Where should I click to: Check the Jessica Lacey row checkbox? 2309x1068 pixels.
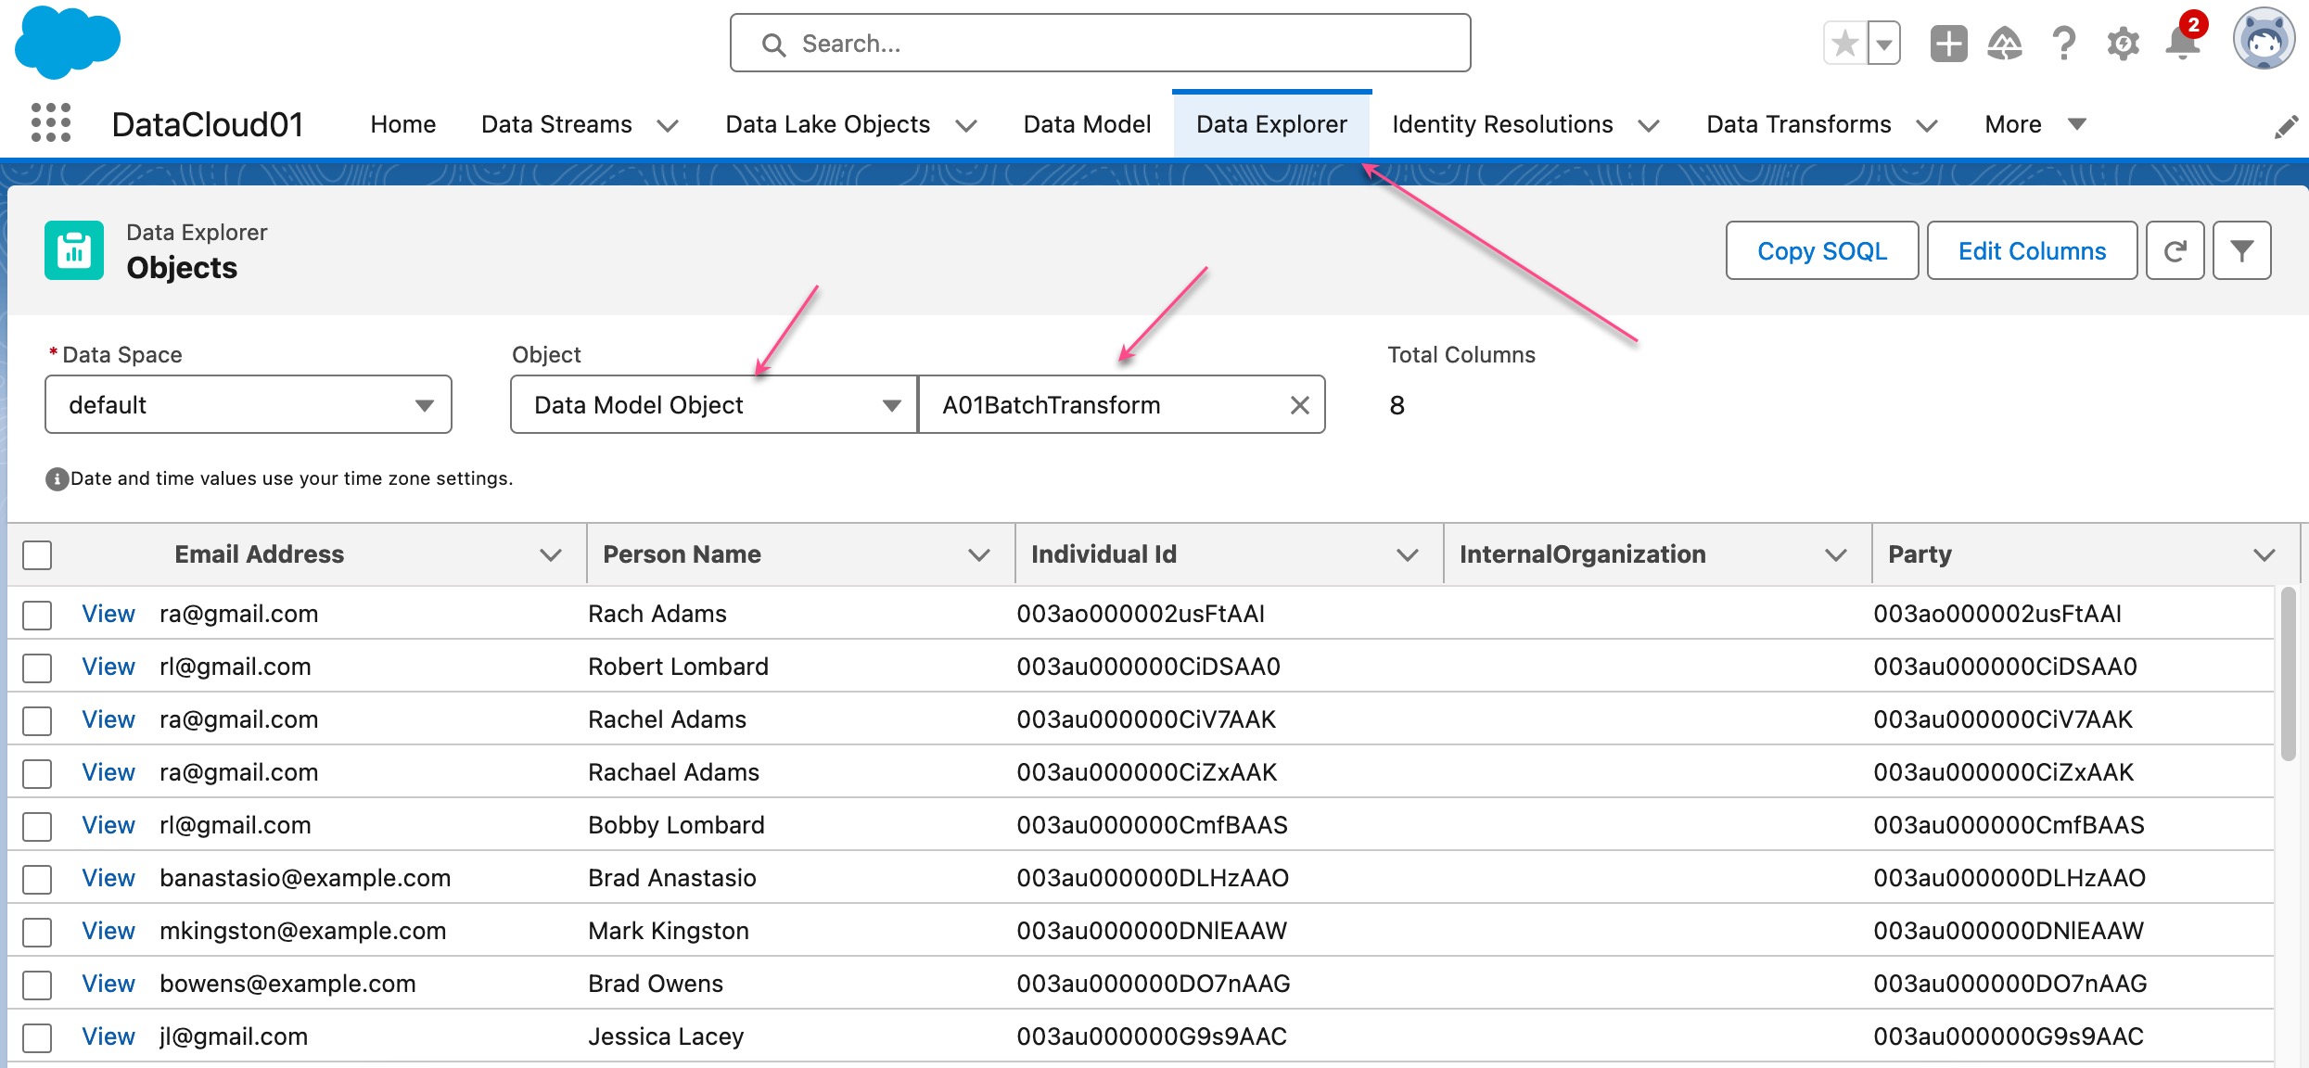37,1037
